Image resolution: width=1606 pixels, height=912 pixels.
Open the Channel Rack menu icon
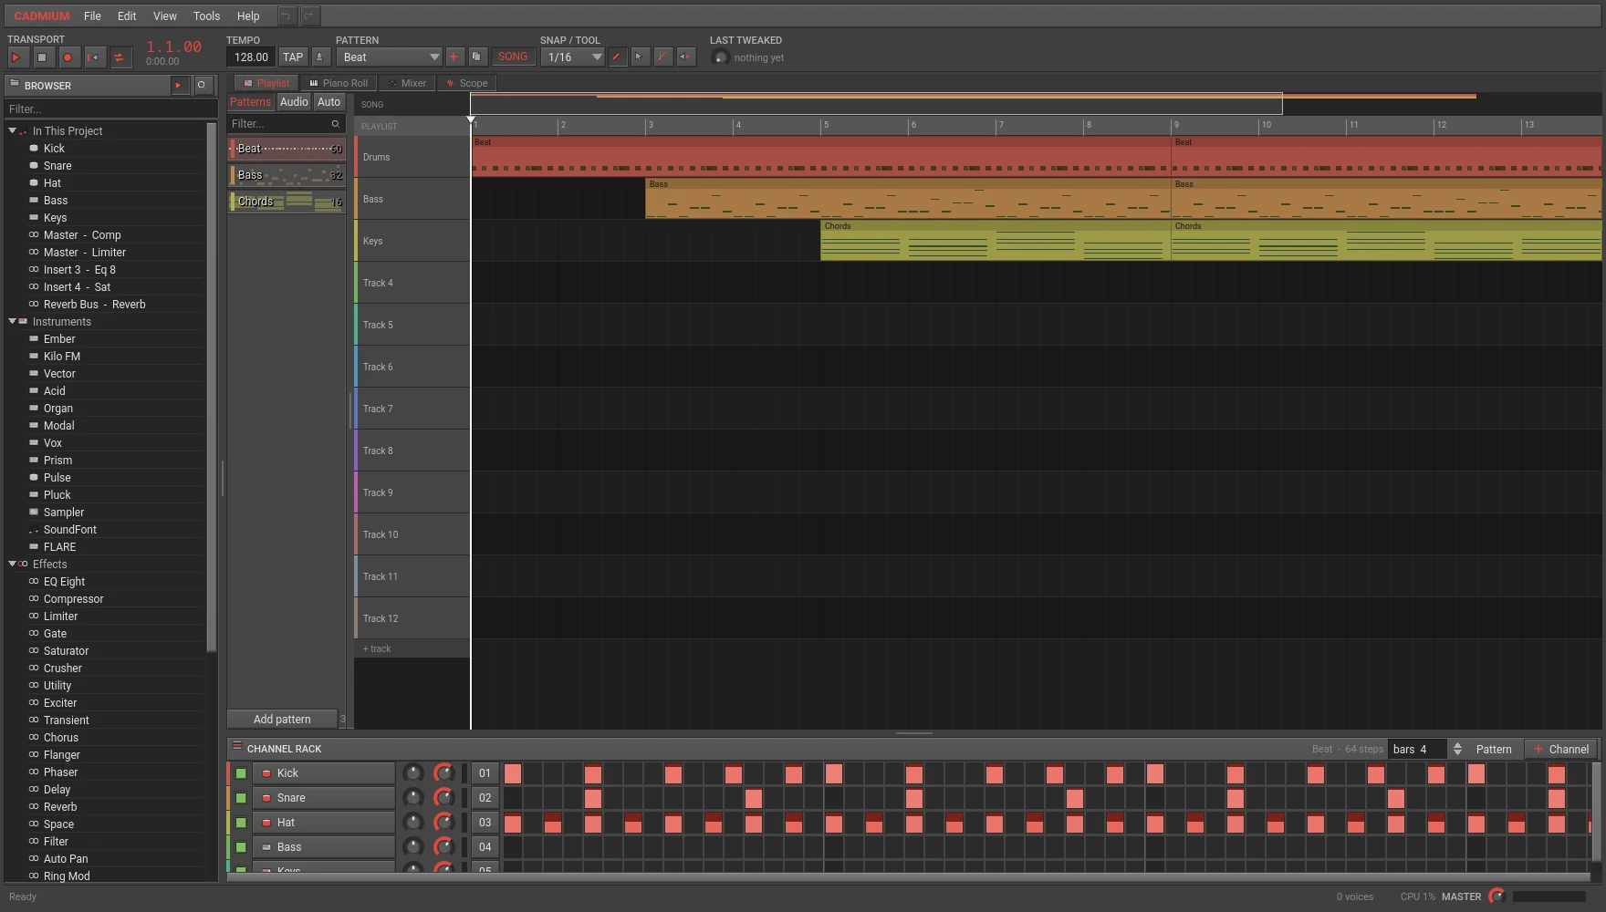(236, 747)
